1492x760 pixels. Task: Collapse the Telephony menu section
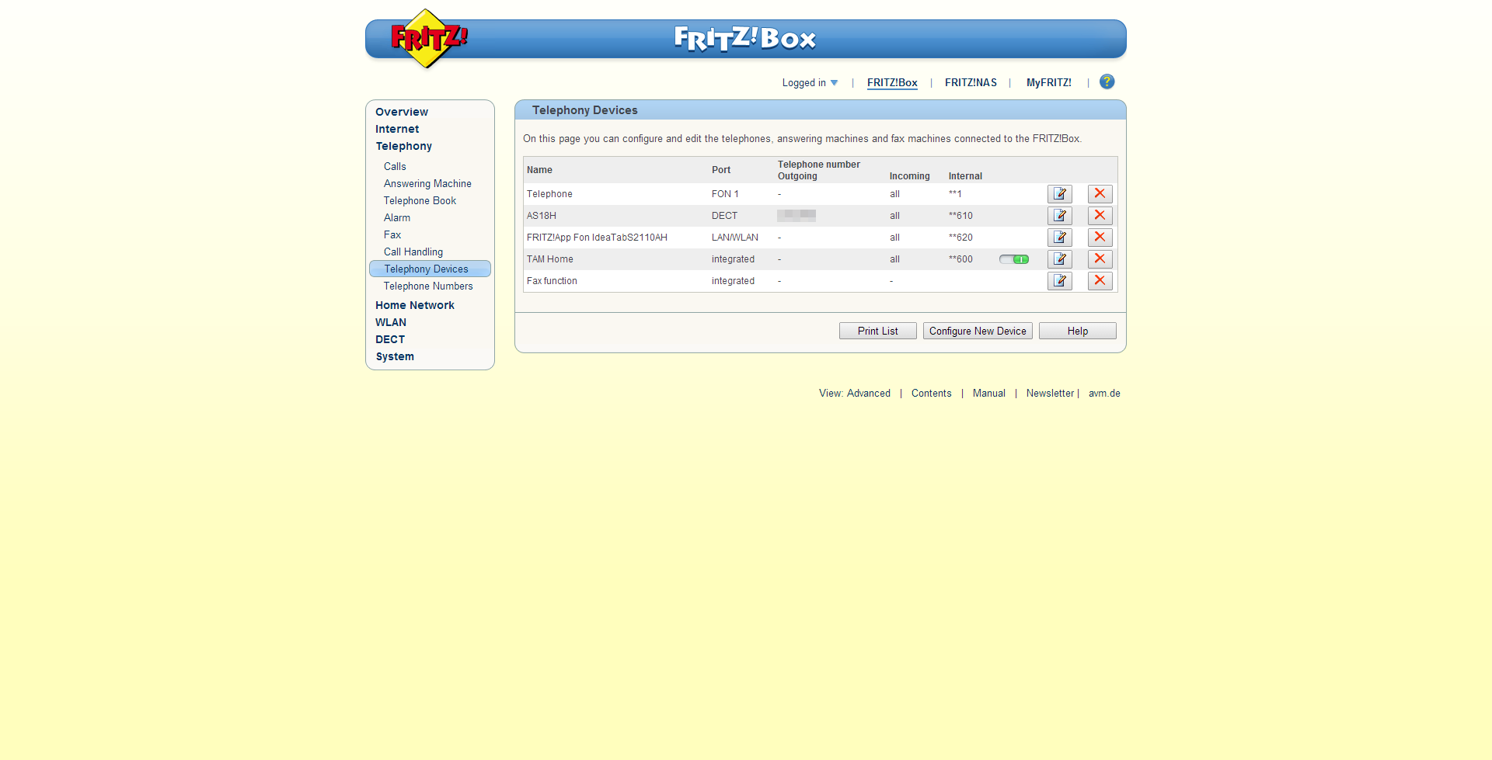click(x=404, y=146)
